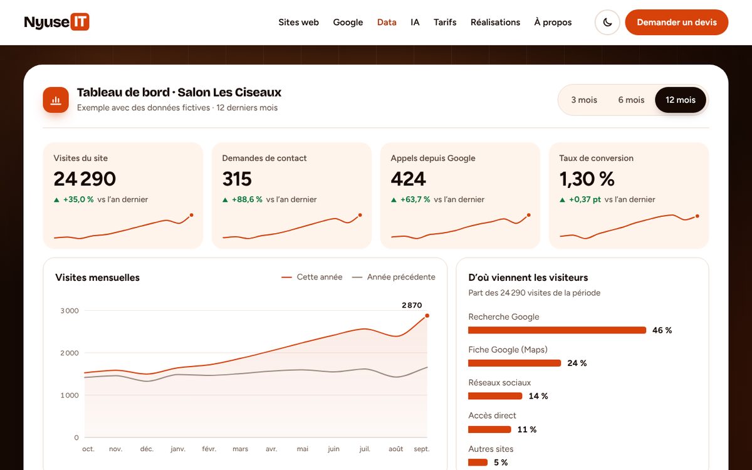Open the Tarifs page
752x470 pixels.
pyautogui.click(x=445, y=22)
